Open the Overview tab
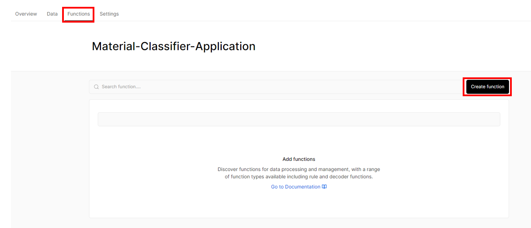The image size is (531, 228). click(x=26, y=14)
